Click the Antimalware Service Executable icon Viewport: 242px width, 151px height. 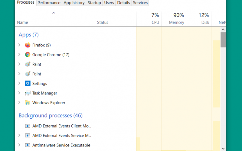click(x=28, y=145)
